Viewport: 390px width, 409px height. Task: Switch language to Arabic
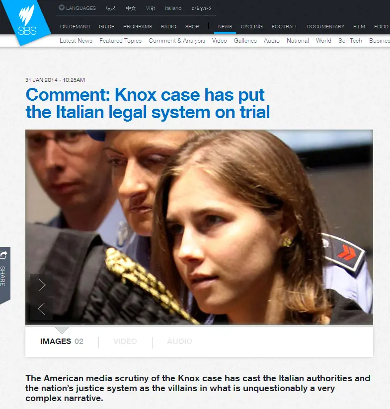(x=111, y=8)
